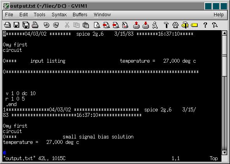Click the Paste clipboard icon
The width and height of the screenshot is (230, 164).
pyautogui.click(x=85, y=25)
